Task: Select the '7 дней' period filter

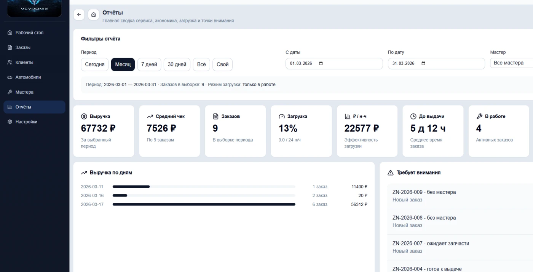Action: (149, 64)
